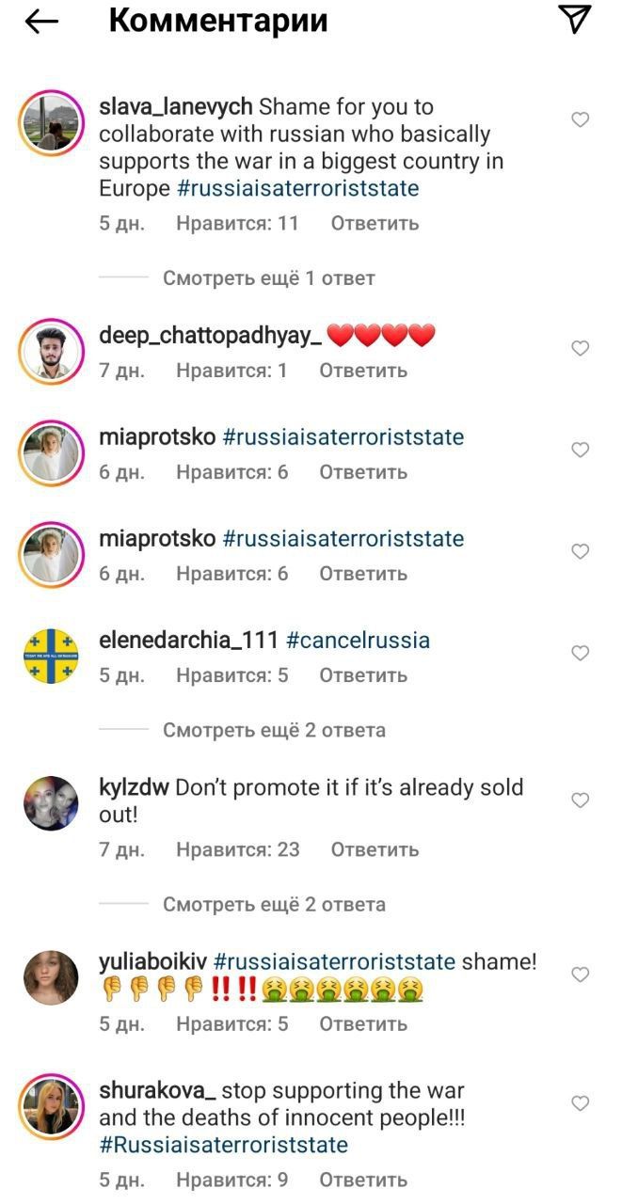
Task: Tap heart icon on yuliaboikiv's comment
Action: click(x=581, y=974)
